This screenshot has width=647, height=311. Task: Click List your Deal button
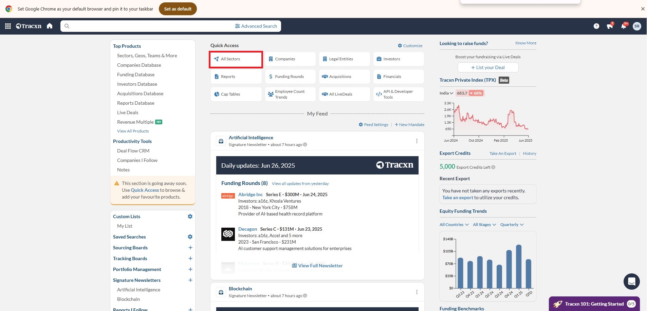point(488,67)
